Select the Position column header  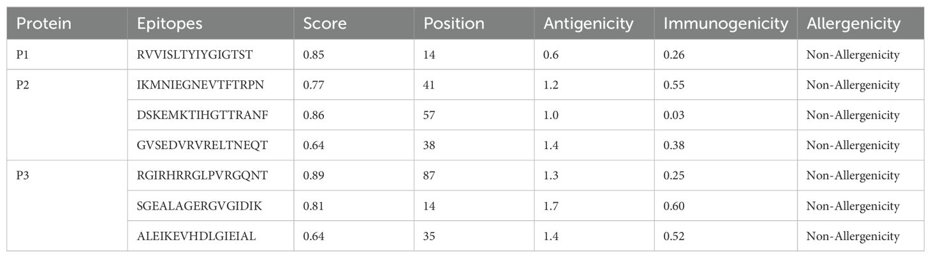[x=454, y=24]
